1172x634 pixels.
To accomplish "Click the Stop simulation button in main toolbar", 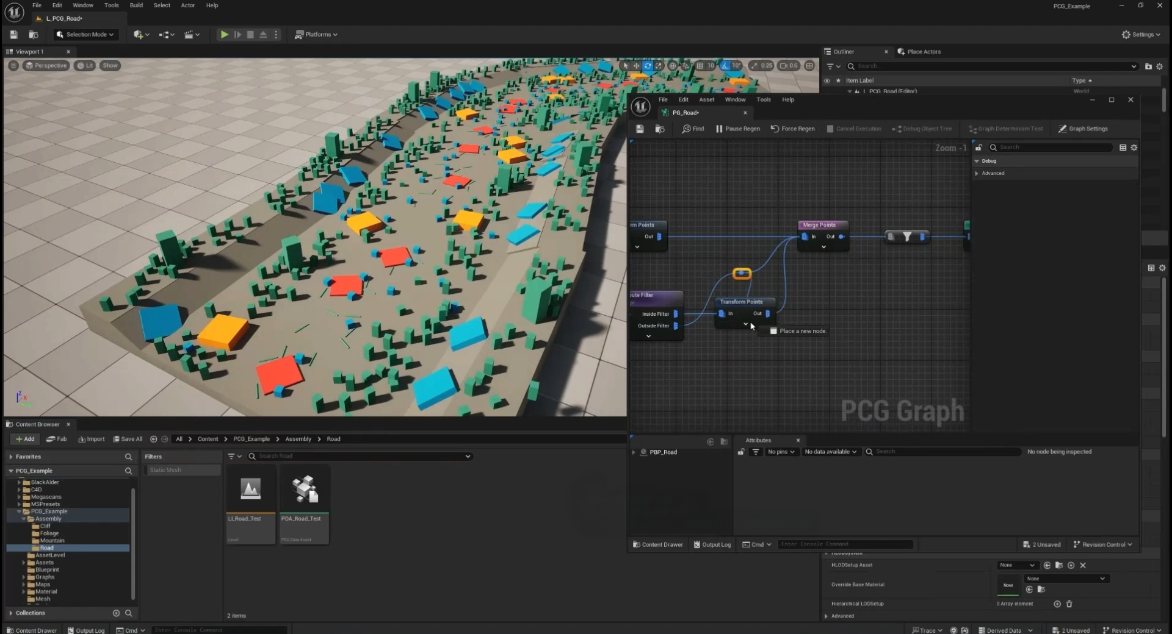I will click(250, 35).
